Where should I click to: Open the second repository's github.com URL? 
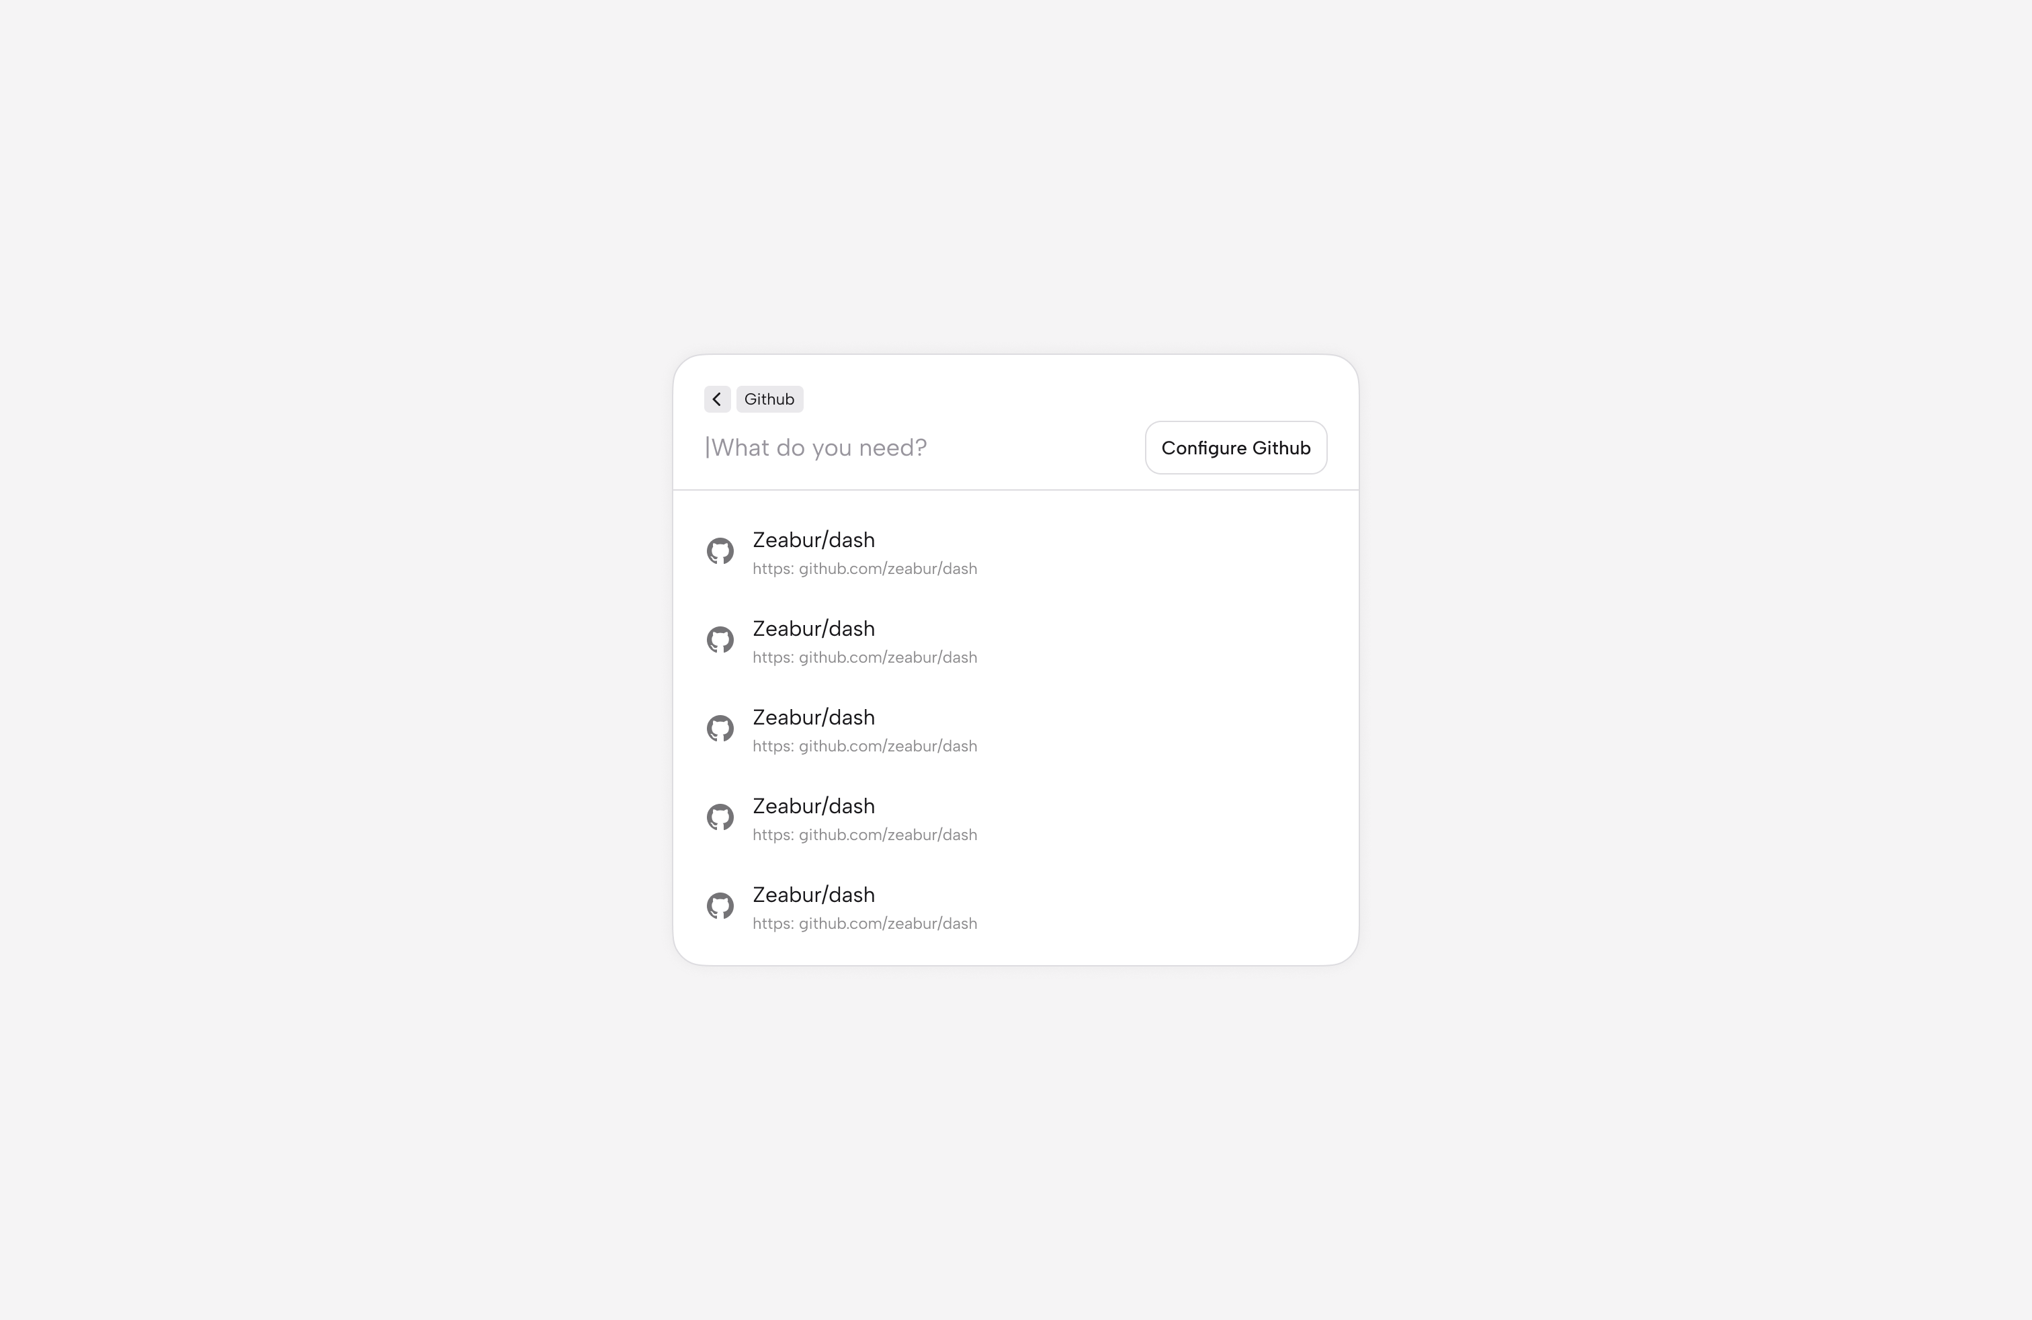click(x=865, y=657)
